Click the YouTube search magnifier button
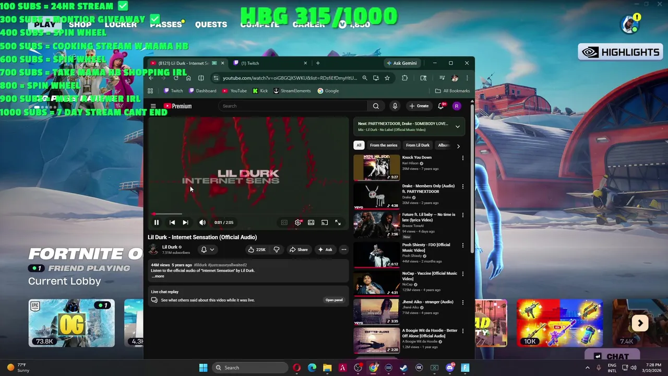The image size is (668, 376). [376, 106]
